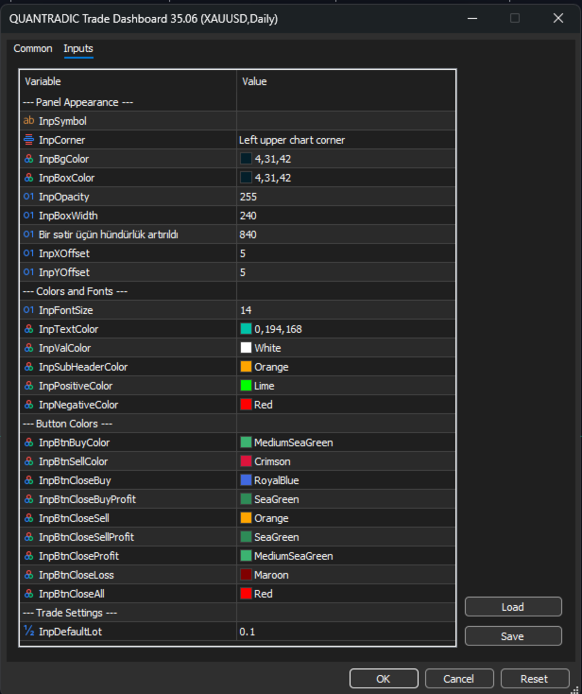Click the InpFontSize value 14
Viewport: 582px width, 694px height.
coord(347,310)
